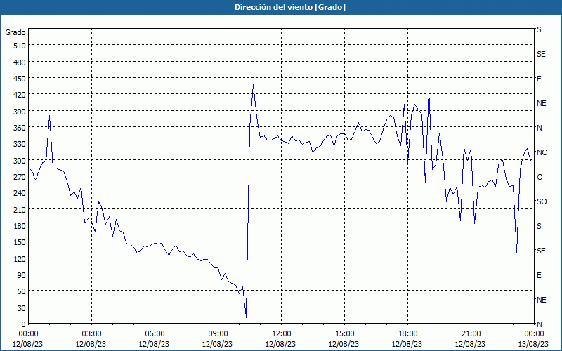The height and width of the screenshot is (351, 562).
Task: Select the 'SO' compass direction label
Action: pos(542,201)
